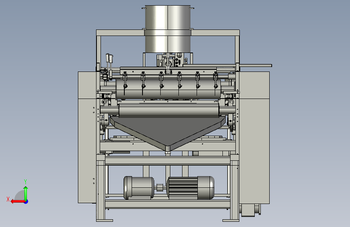Click the "X" axis label

point(8,199)
